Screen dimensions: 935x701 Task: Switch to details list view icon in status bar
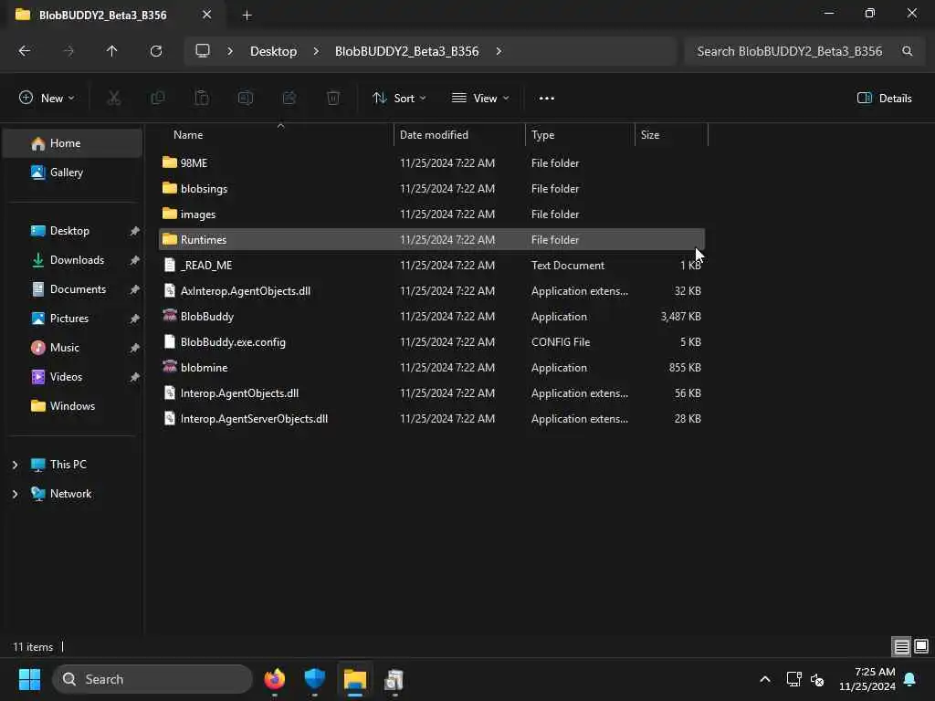(901, 646)
